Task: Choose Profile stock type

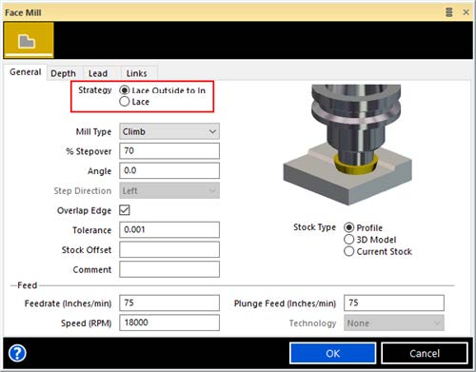Action: coord(348,227)
